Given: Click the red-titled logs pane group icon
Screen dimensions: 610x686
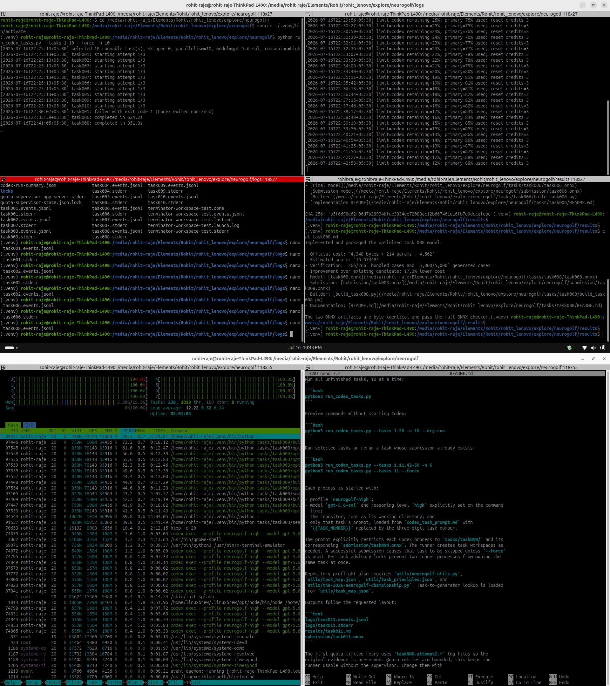Looking at the screenshot, I should pyautogui.click(x=3, y=180).
